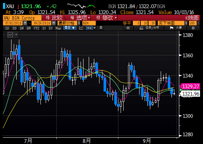Click the BGN pricing source field
Viewport: 203px width, 144px height.
tap(89, 23)
